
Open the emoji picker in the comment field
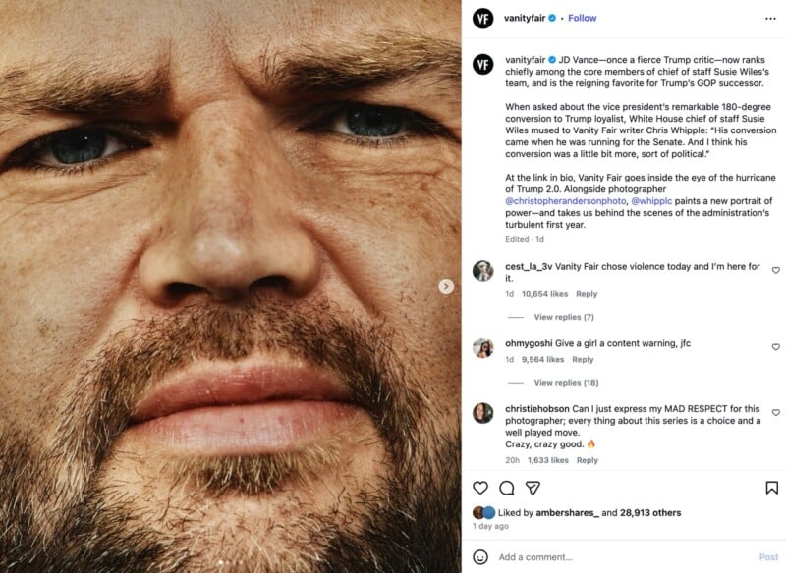click(480, 558)
